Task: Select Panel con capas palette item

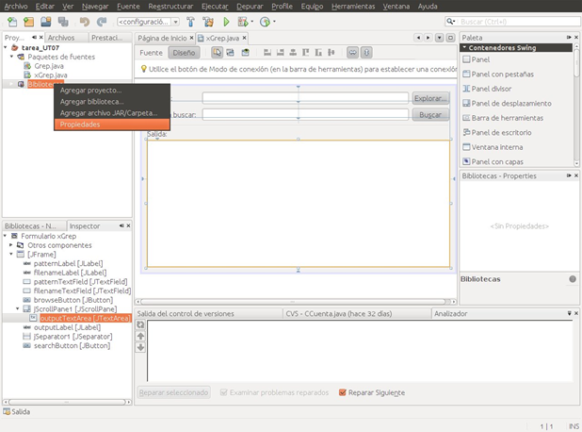Action: click(x=493, y=161)
